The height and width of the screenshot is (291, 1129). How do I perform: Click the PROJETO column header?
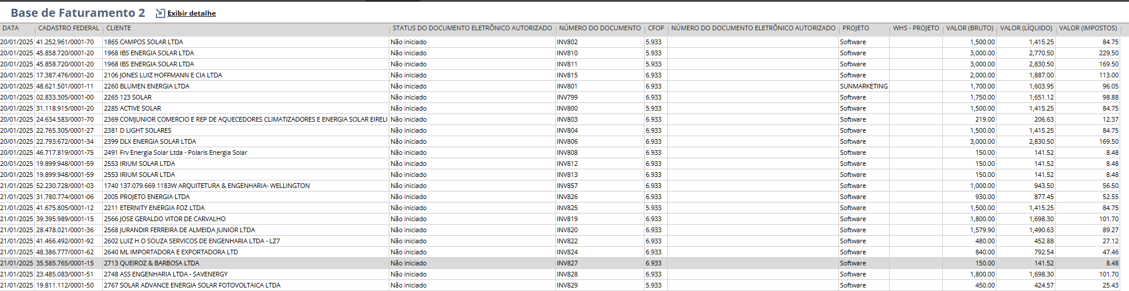click(855, 28)
